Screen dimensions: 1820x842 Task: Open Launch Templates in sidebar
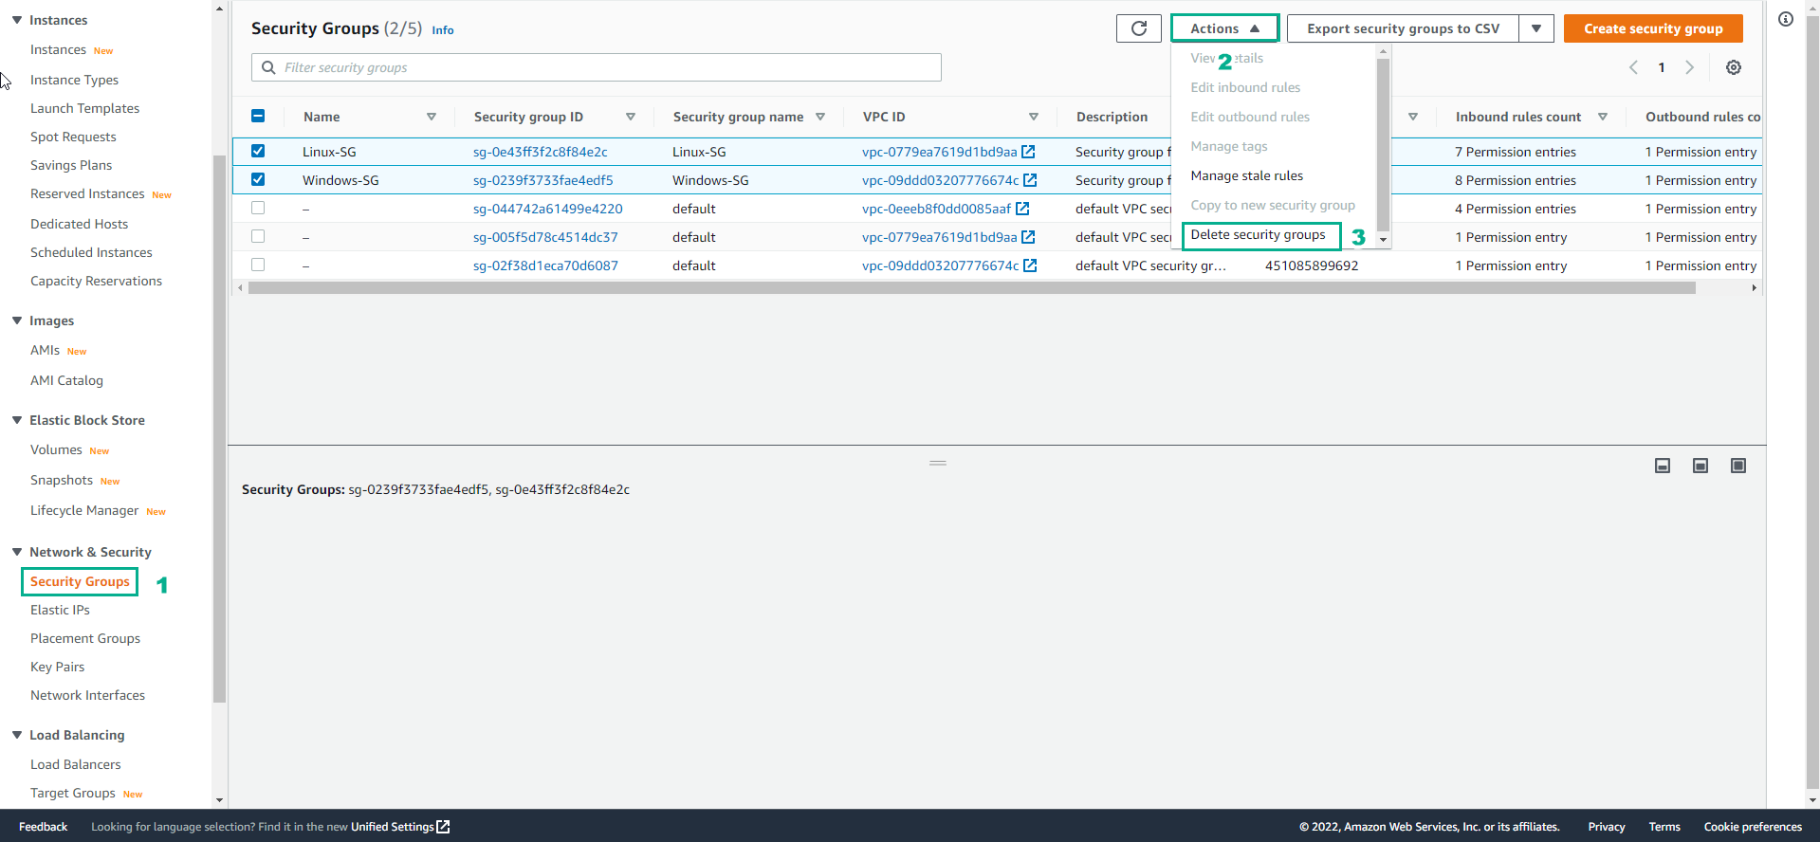84,108
